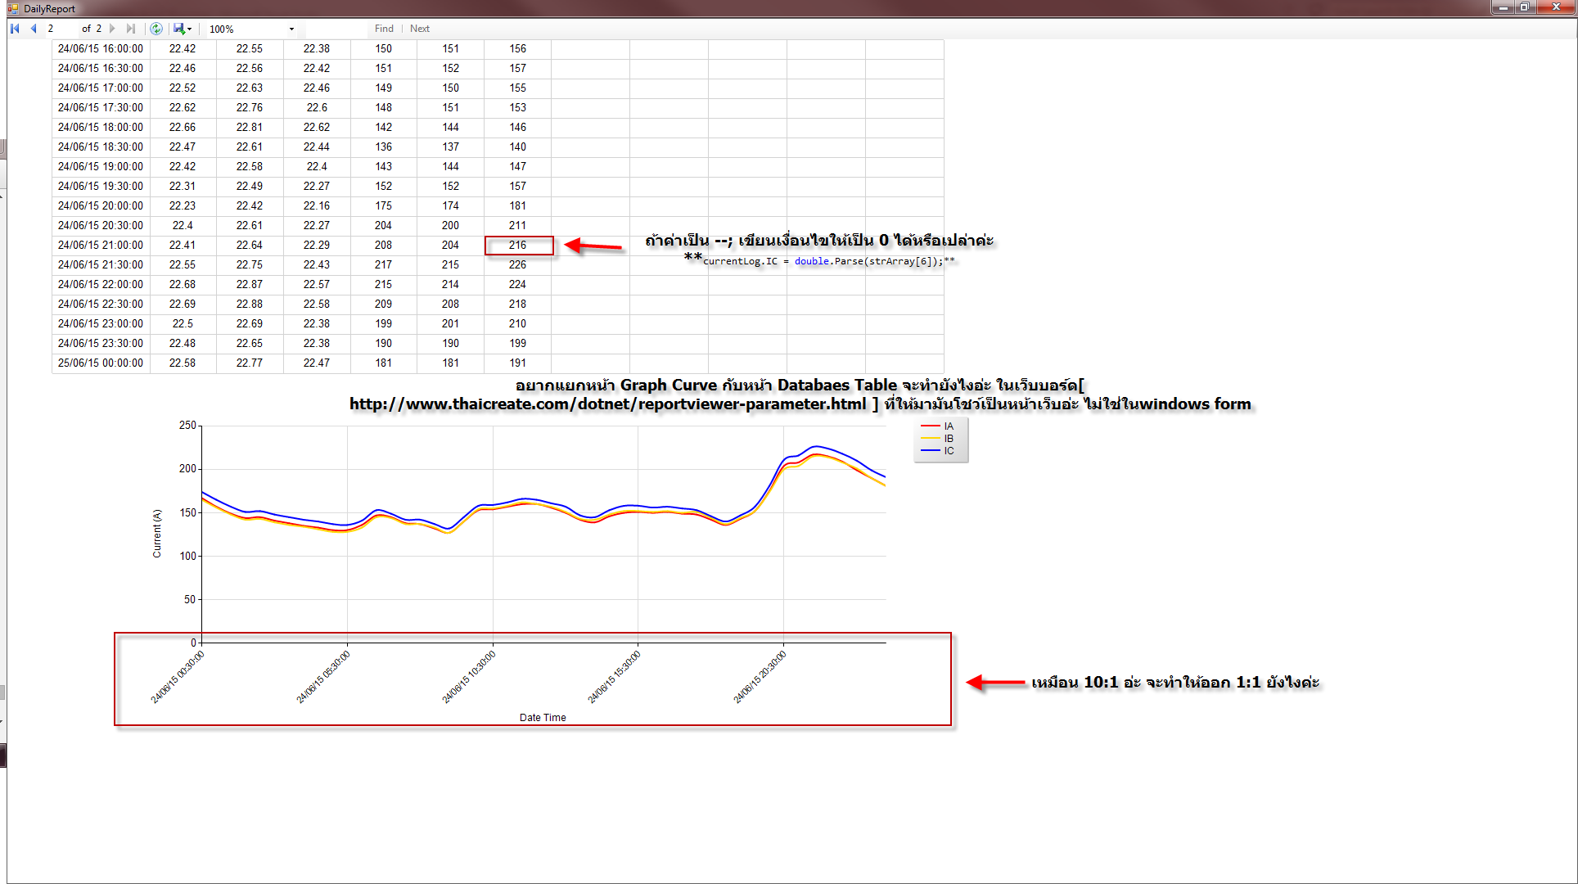Select the 25/06/15 00:00:00 row cell
This screenshot has width=1578, height=884.
(x=100, y=363)
